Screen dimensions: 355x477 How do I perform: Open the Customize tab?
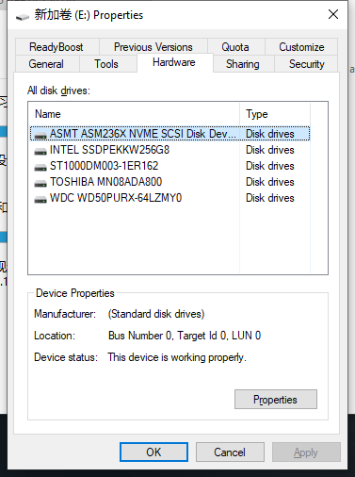point(301,47)
